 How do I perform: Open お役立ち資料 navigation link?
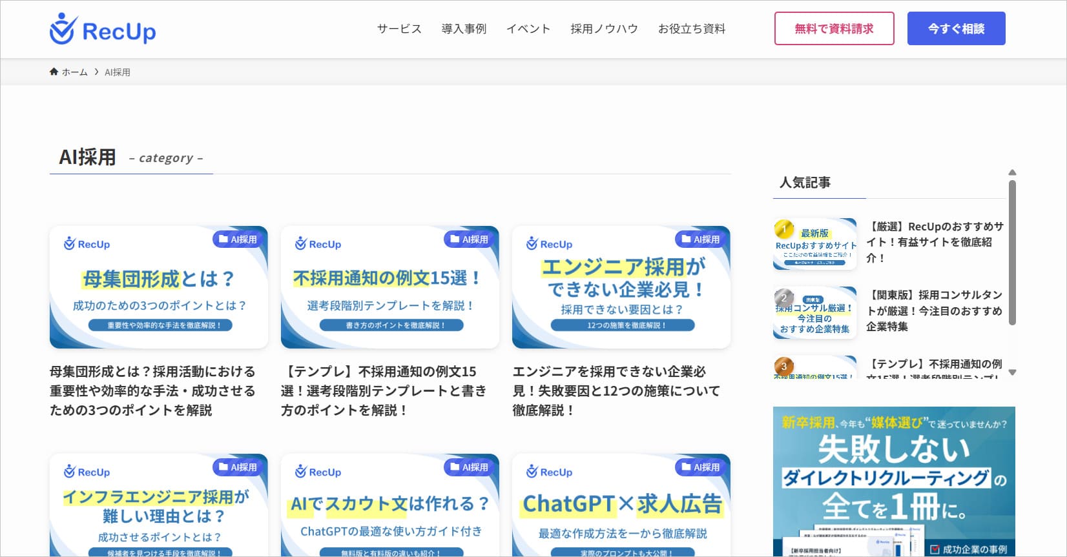coord(692,29)
